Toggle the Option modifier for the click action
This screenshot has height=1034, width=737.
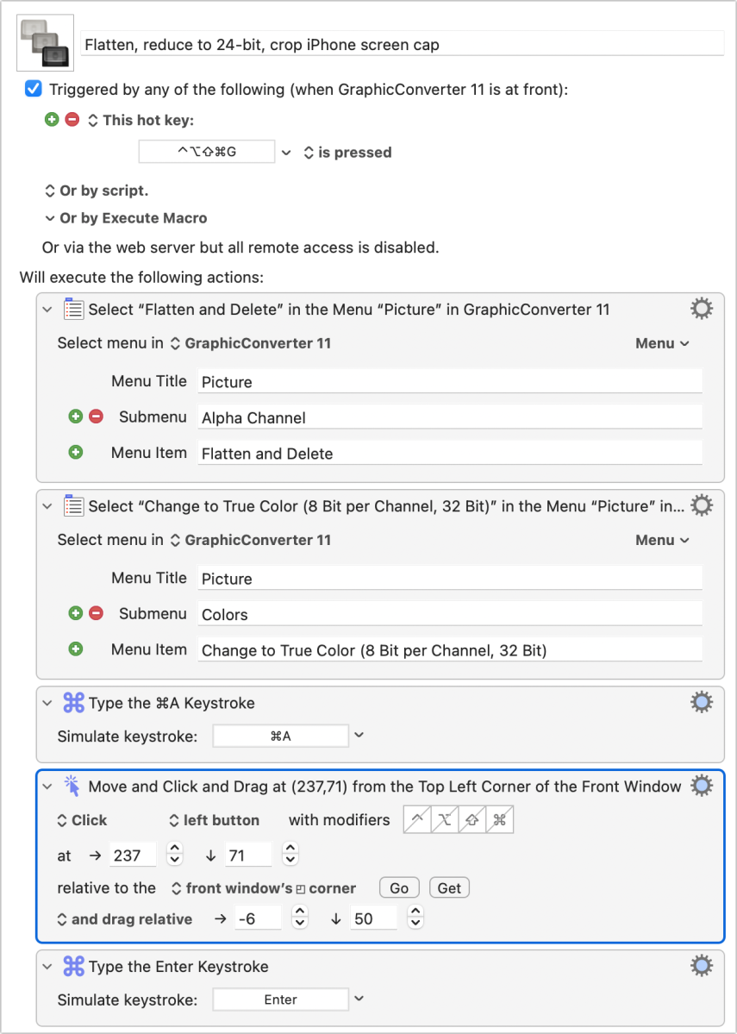click(x=444, y=819)
